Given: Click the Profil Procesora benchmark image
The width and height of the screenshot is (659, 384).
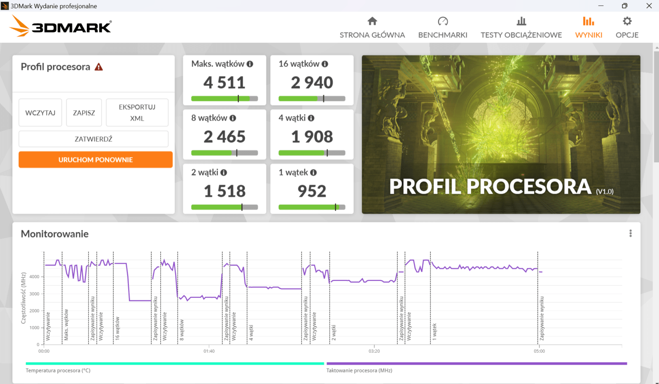Looking at the screenshot, I should [501, 134].
